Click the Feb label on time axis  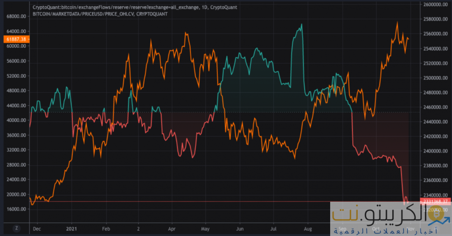[105, 229]
